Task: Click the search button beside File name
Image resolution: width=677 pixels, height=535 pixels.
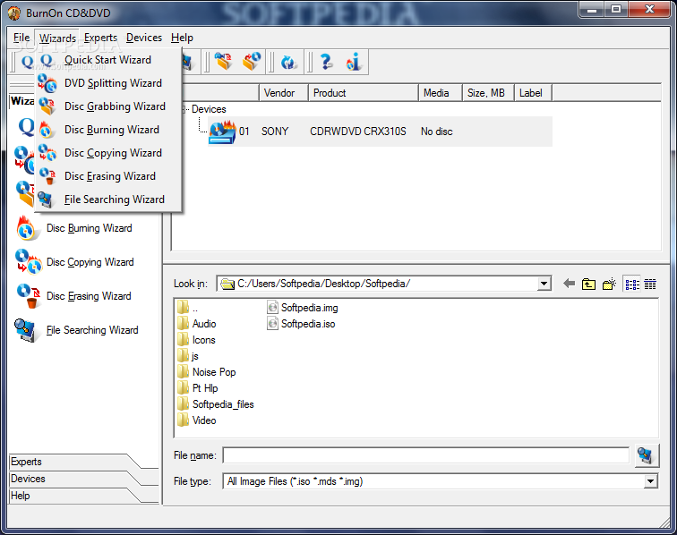Action: pos(646,455)
